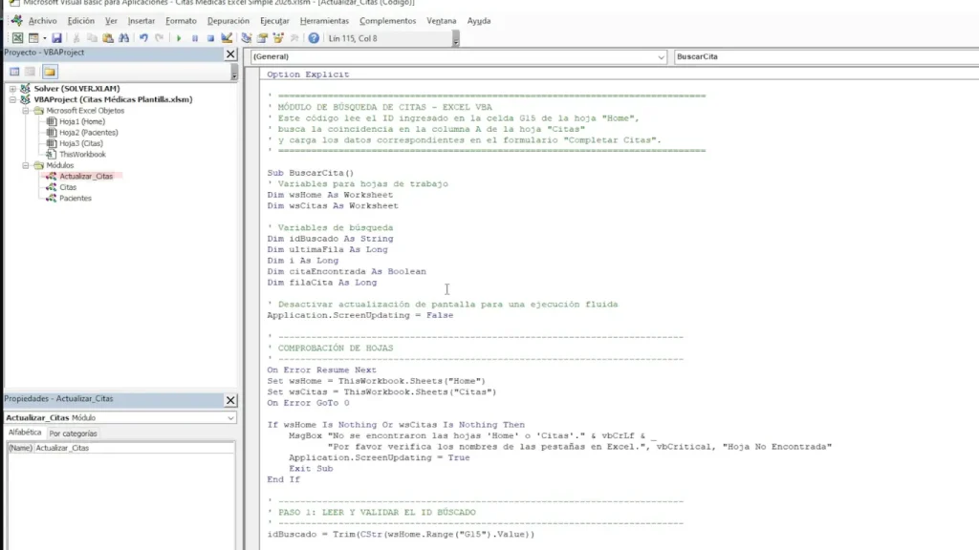Viewport: 979px width, 550px height.
Task: Expand the Solver (SOLVER.XLAM) project node
Action: (x=12, y=89)
